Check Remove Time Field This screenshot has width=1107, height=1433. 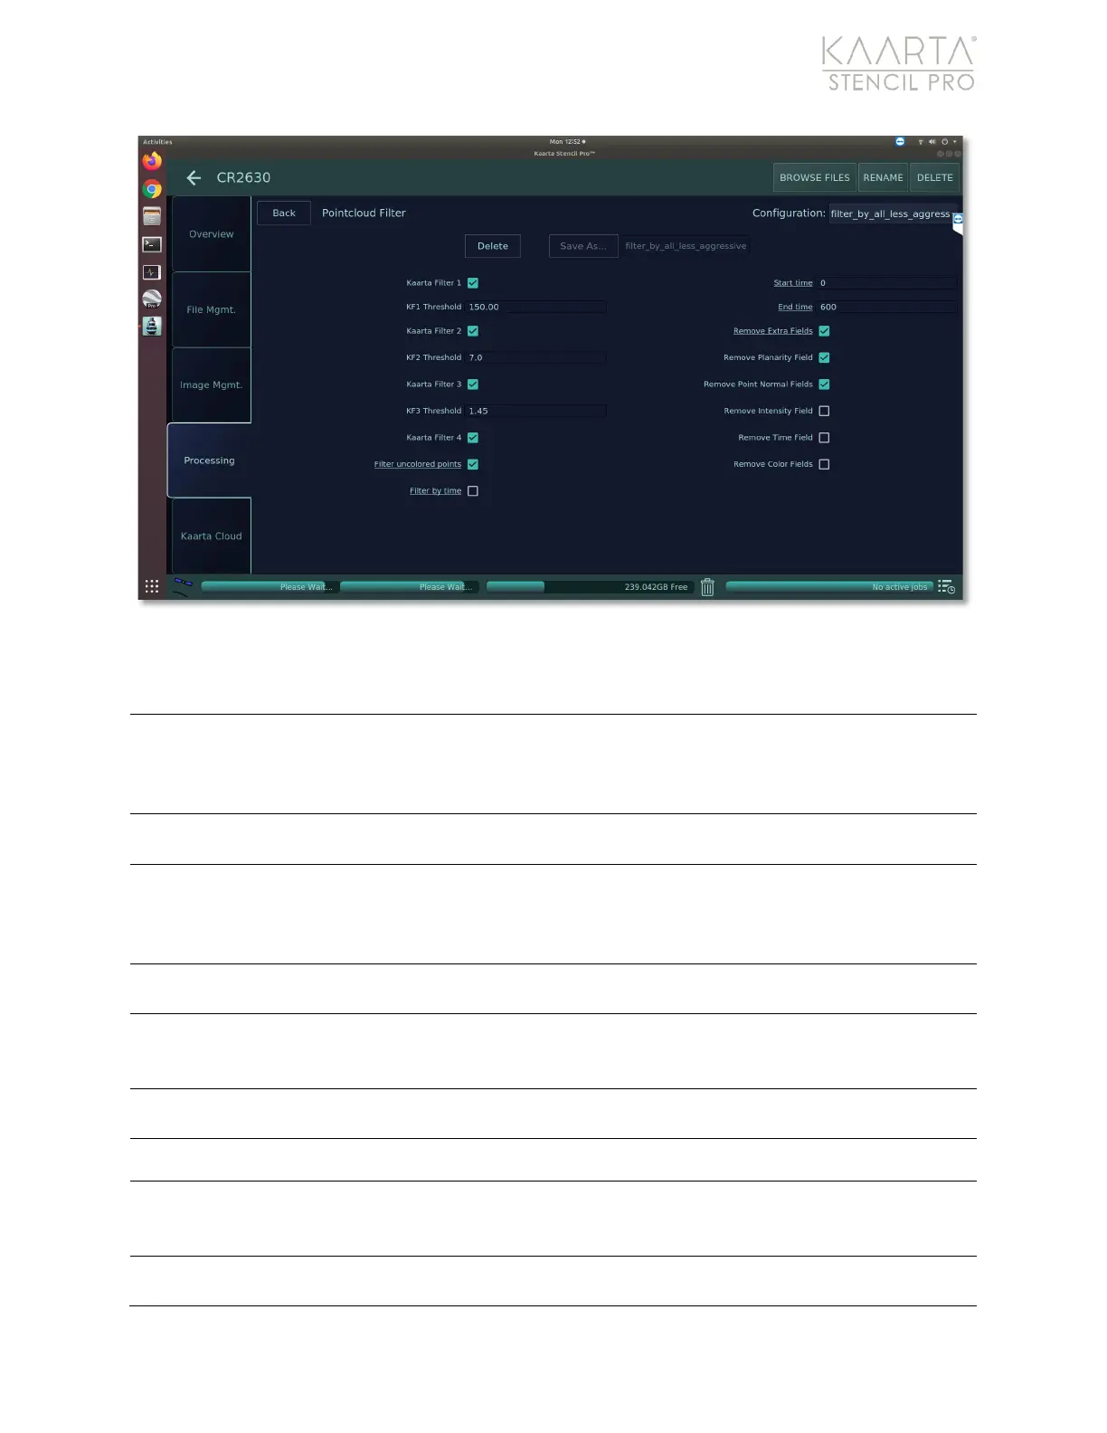click(x=824, y=438)
